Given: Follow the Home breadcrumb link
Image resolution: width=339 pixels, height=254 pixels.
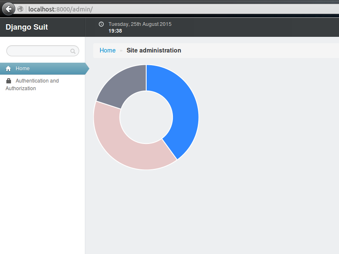Looking at the screenshot, I should coord(108,50).
